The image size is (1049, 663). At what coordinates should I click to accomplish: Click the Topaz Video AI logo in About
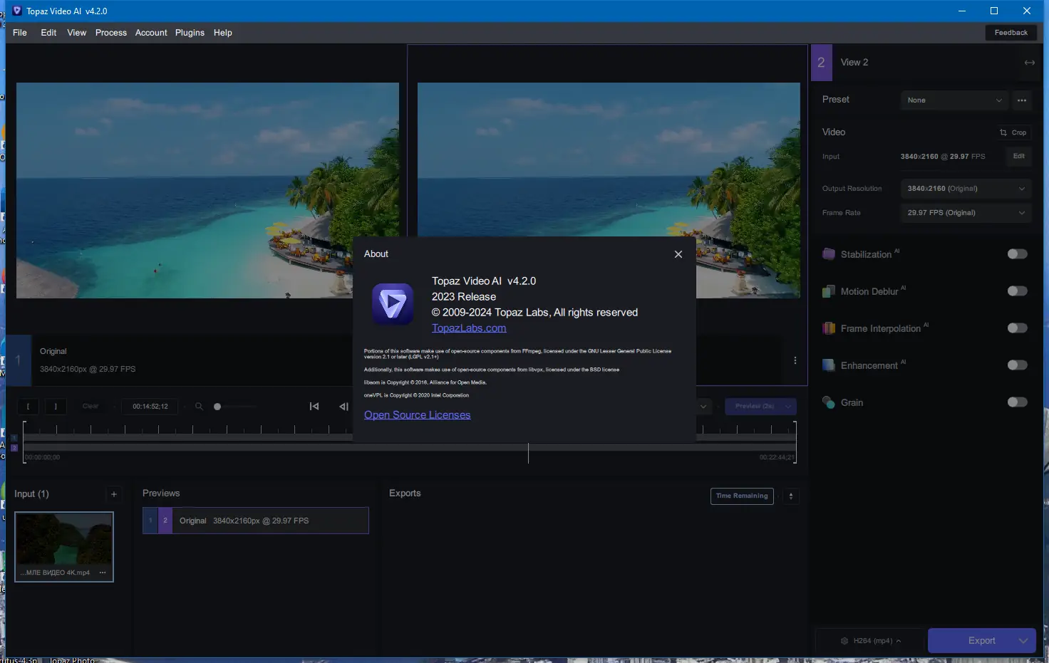pos(393,304)
